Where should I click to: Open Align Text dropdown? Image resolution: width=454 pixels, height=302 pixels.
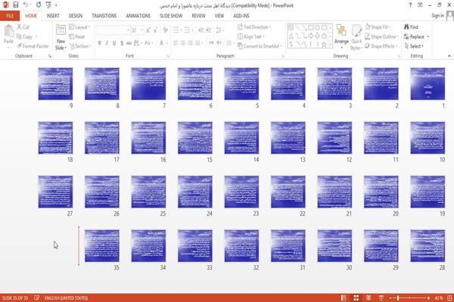coord(250,36)
